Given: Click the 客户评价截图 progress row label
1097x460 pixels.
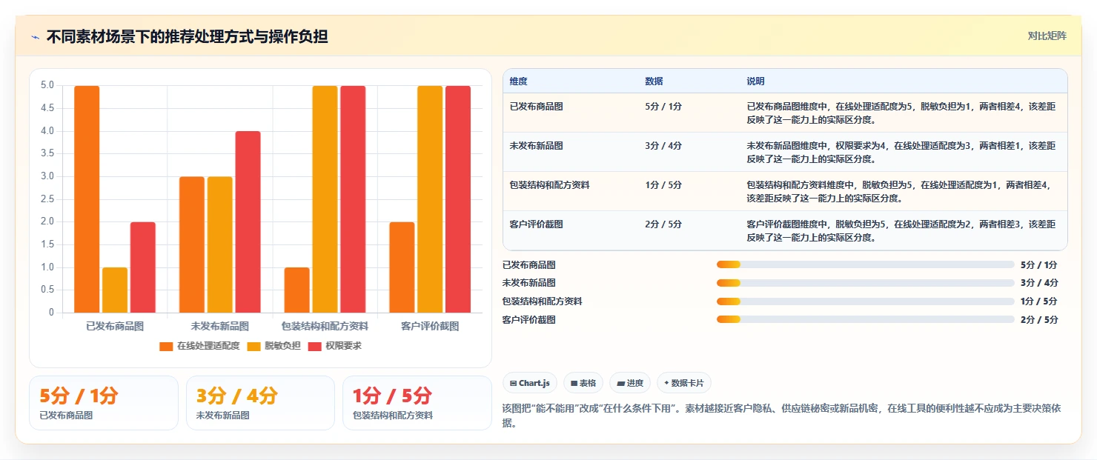Looking at the screenshot, I should [x=529, y=320].
